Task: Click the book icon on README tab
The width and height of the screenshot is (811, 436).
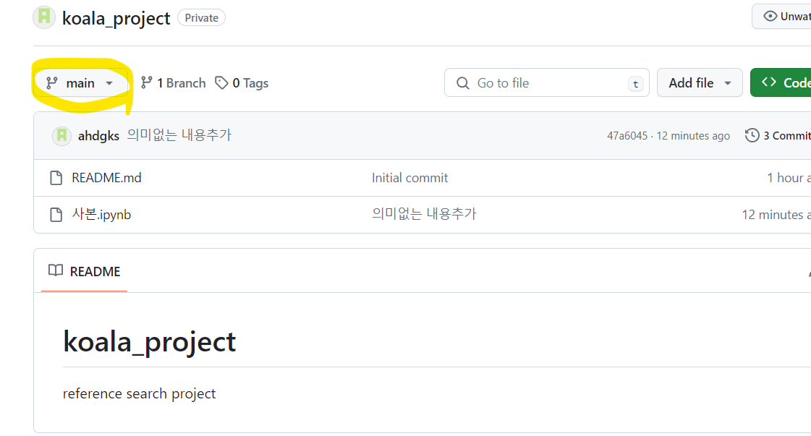Action: (x=55, y=270)
